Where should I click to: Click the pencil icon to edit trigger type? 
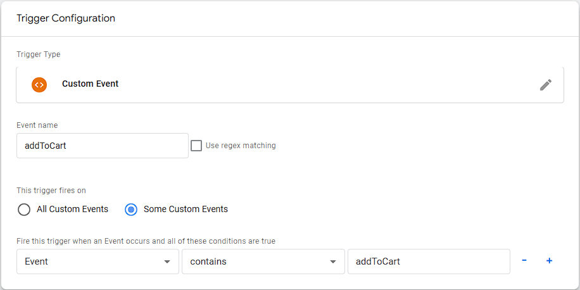point(545,85)
